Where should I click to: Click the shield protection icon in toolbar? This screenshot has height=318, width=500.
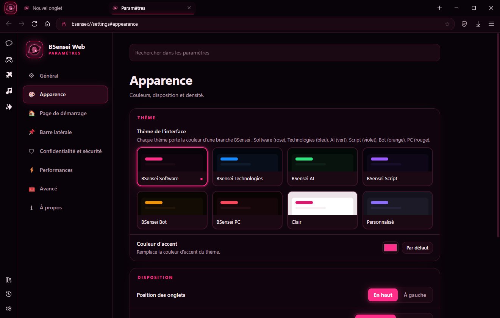[464, 24]
